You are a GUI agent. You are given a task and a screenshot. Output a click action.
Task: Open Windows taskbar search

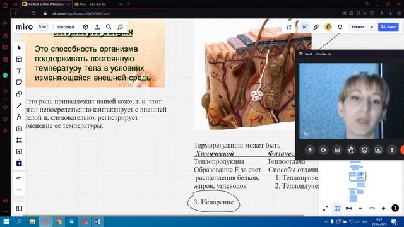pos(19,221)
